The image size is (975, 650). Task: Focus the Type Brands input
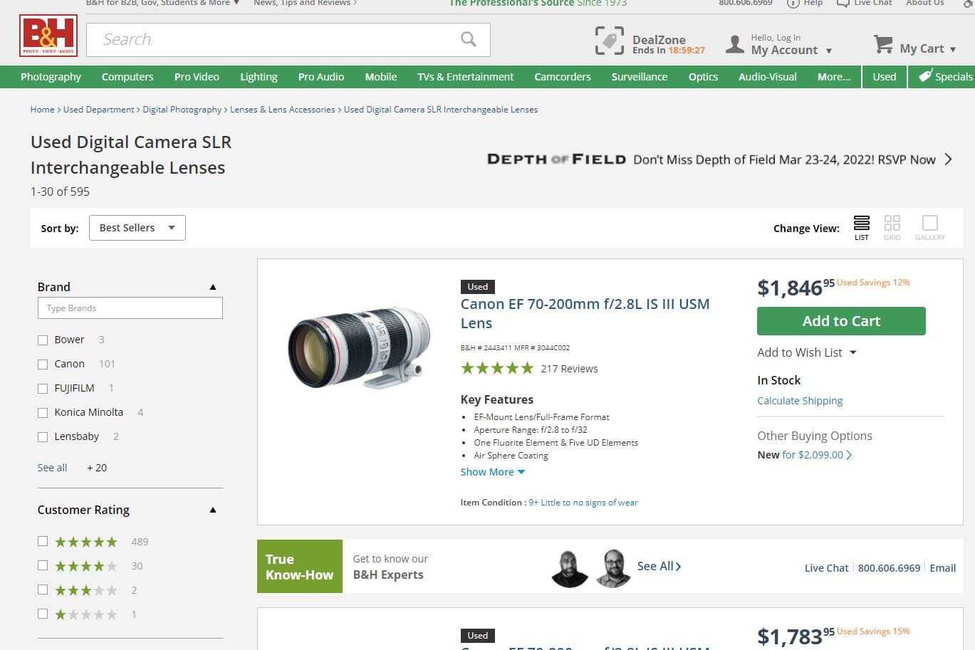click(130, 308)
